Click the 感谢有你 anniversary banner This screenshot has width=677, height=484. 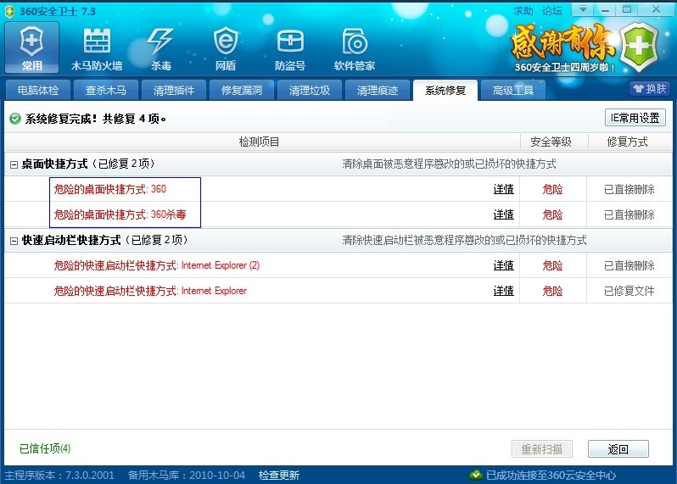tap(564, 47)
